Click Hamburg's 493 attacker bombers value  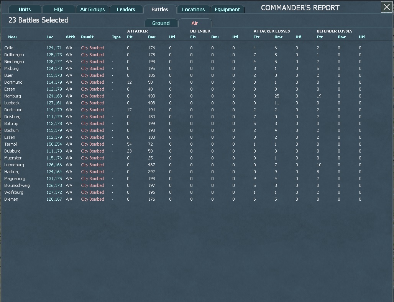(x=151, y=96)
